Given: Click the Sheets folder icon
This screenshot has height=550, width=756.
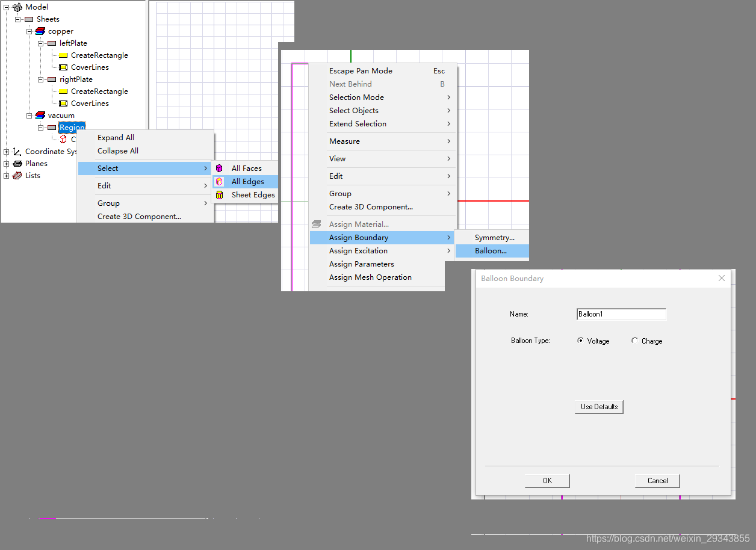Looking at the screenshot, I should (x=29, y=19).
